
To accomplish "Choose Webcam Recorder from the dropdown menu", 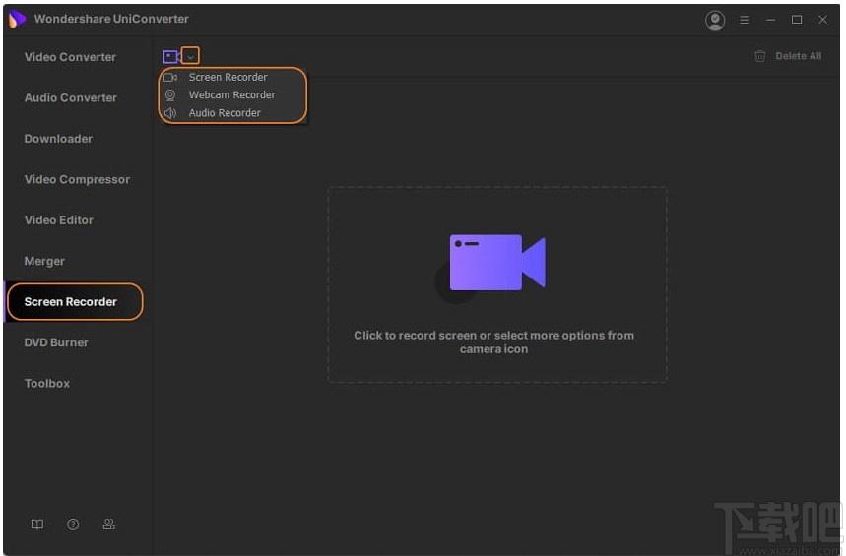I will point(232,94).
